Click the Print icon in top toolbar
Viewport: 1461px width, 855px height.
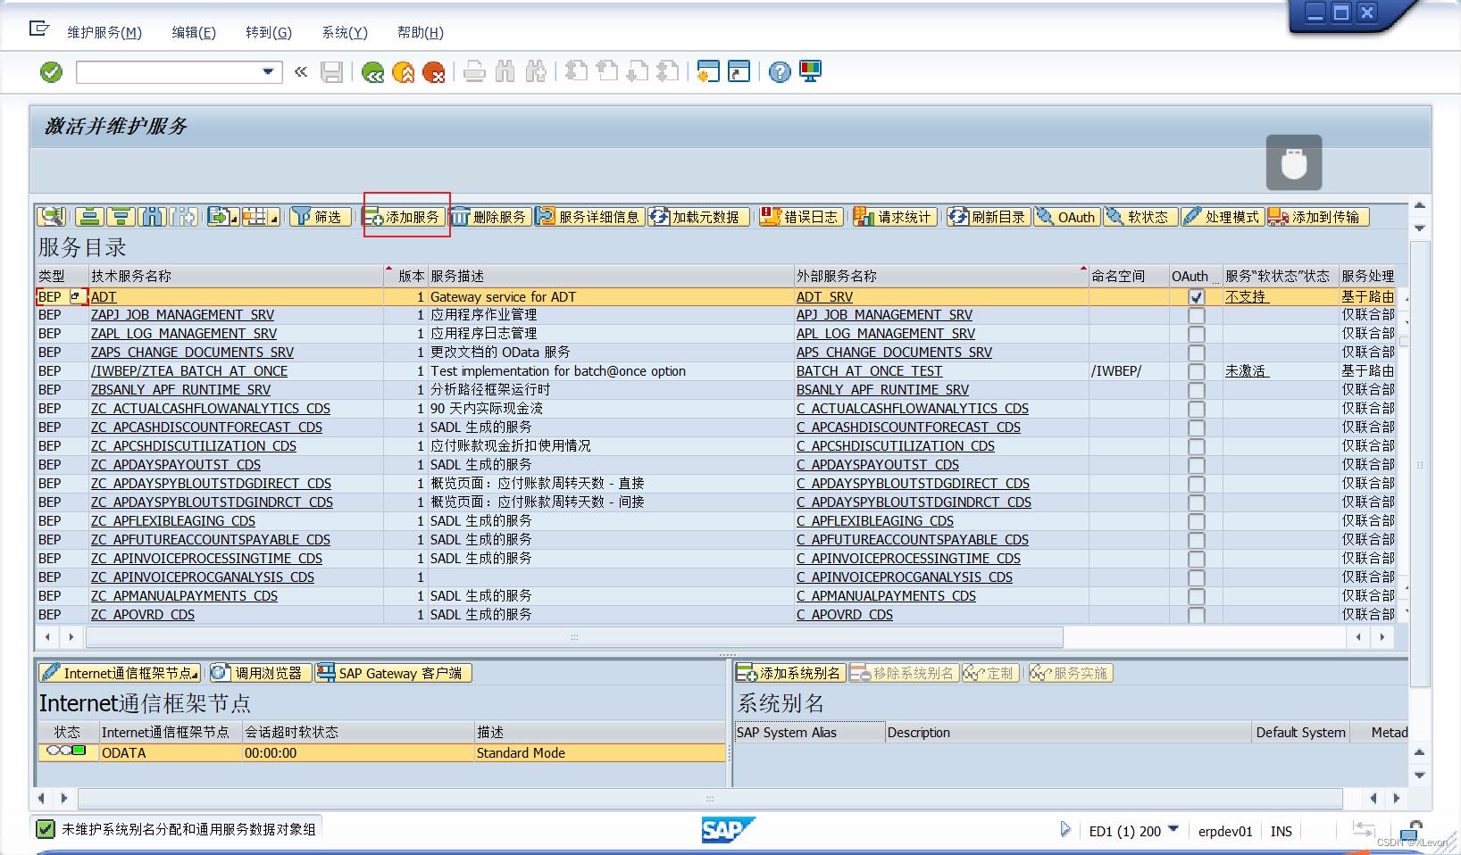pos(474,72)
